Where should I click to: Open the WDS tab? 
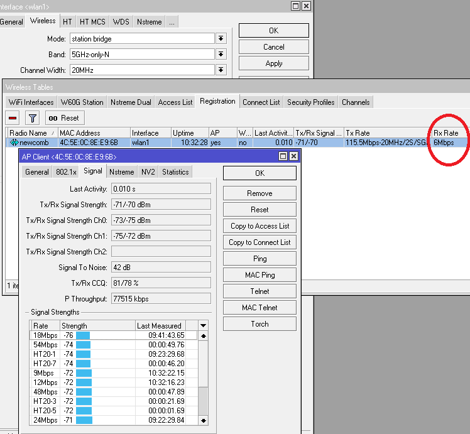(121, 22)
